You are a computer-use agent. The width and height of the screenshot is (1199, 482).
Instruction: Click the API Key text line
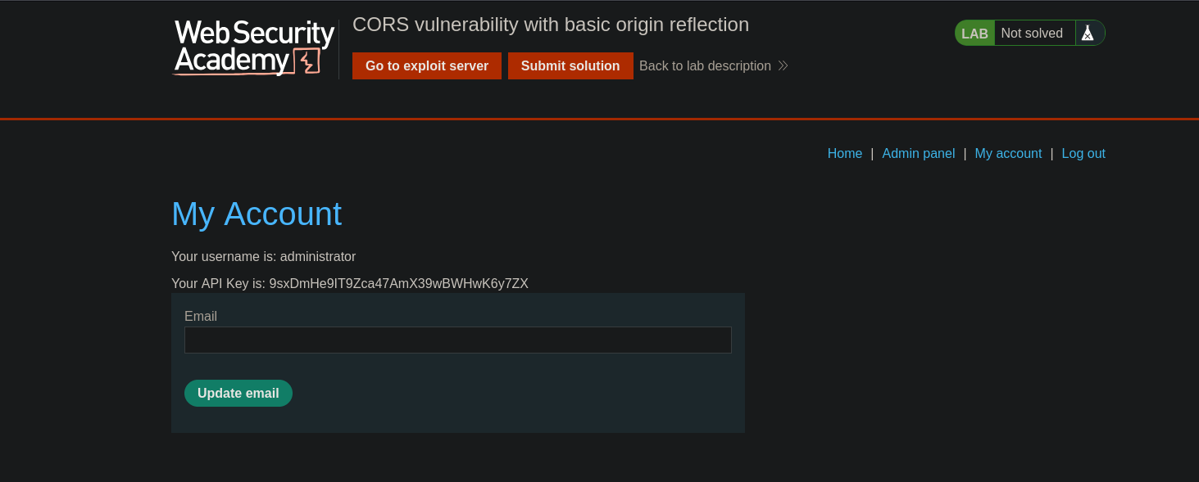pyautogui.click(x=349, y=283)
